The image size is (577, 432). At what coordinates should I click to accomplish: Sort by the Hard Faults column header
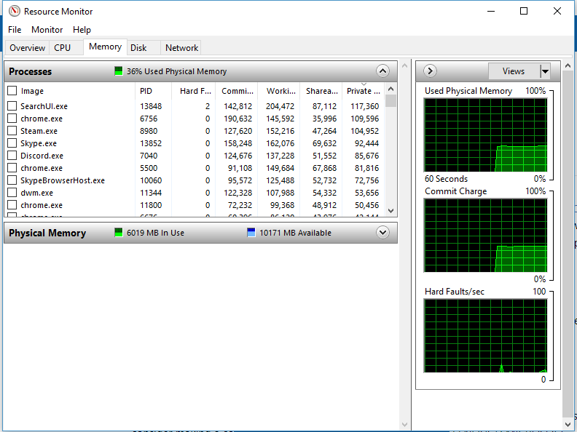point(194,91)
